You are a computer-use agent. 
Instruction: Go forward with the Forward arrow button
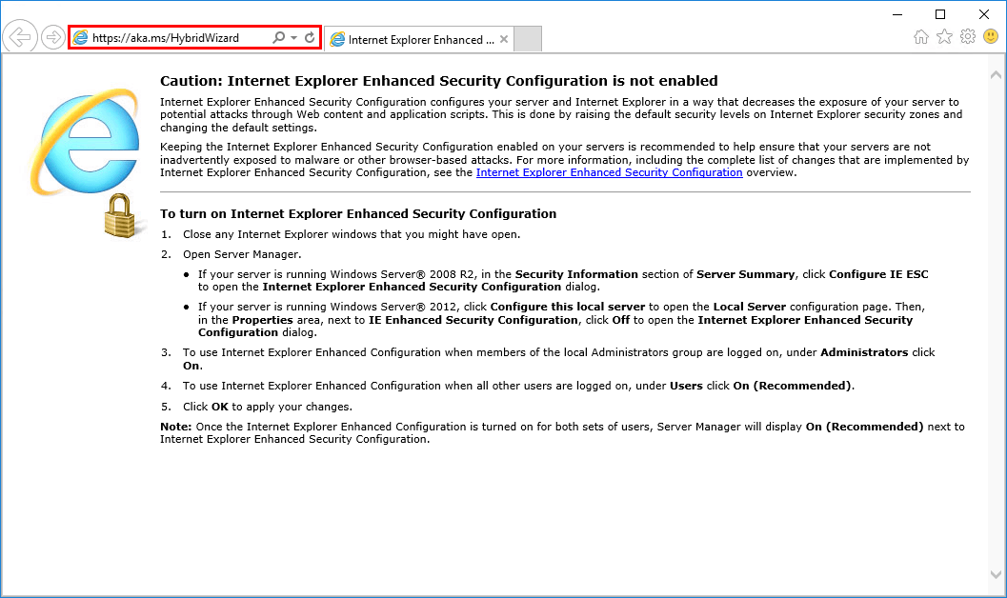coord(52,37)
